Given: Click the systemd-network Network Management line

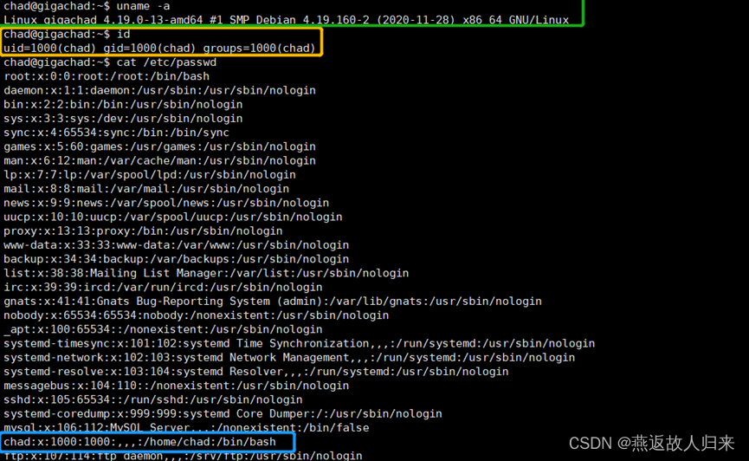Looking at the screenshot, I should coord(289,358).
